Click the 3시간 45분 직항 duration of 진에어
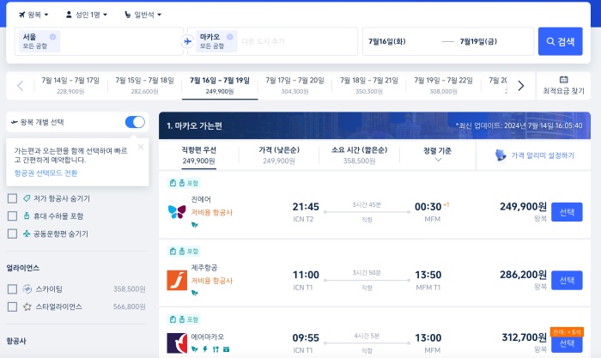The image size is (601, 358). [367, 212]
